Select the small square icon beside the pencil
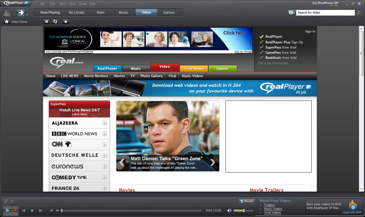The image size is (365, 217). (x=12, y=201)
